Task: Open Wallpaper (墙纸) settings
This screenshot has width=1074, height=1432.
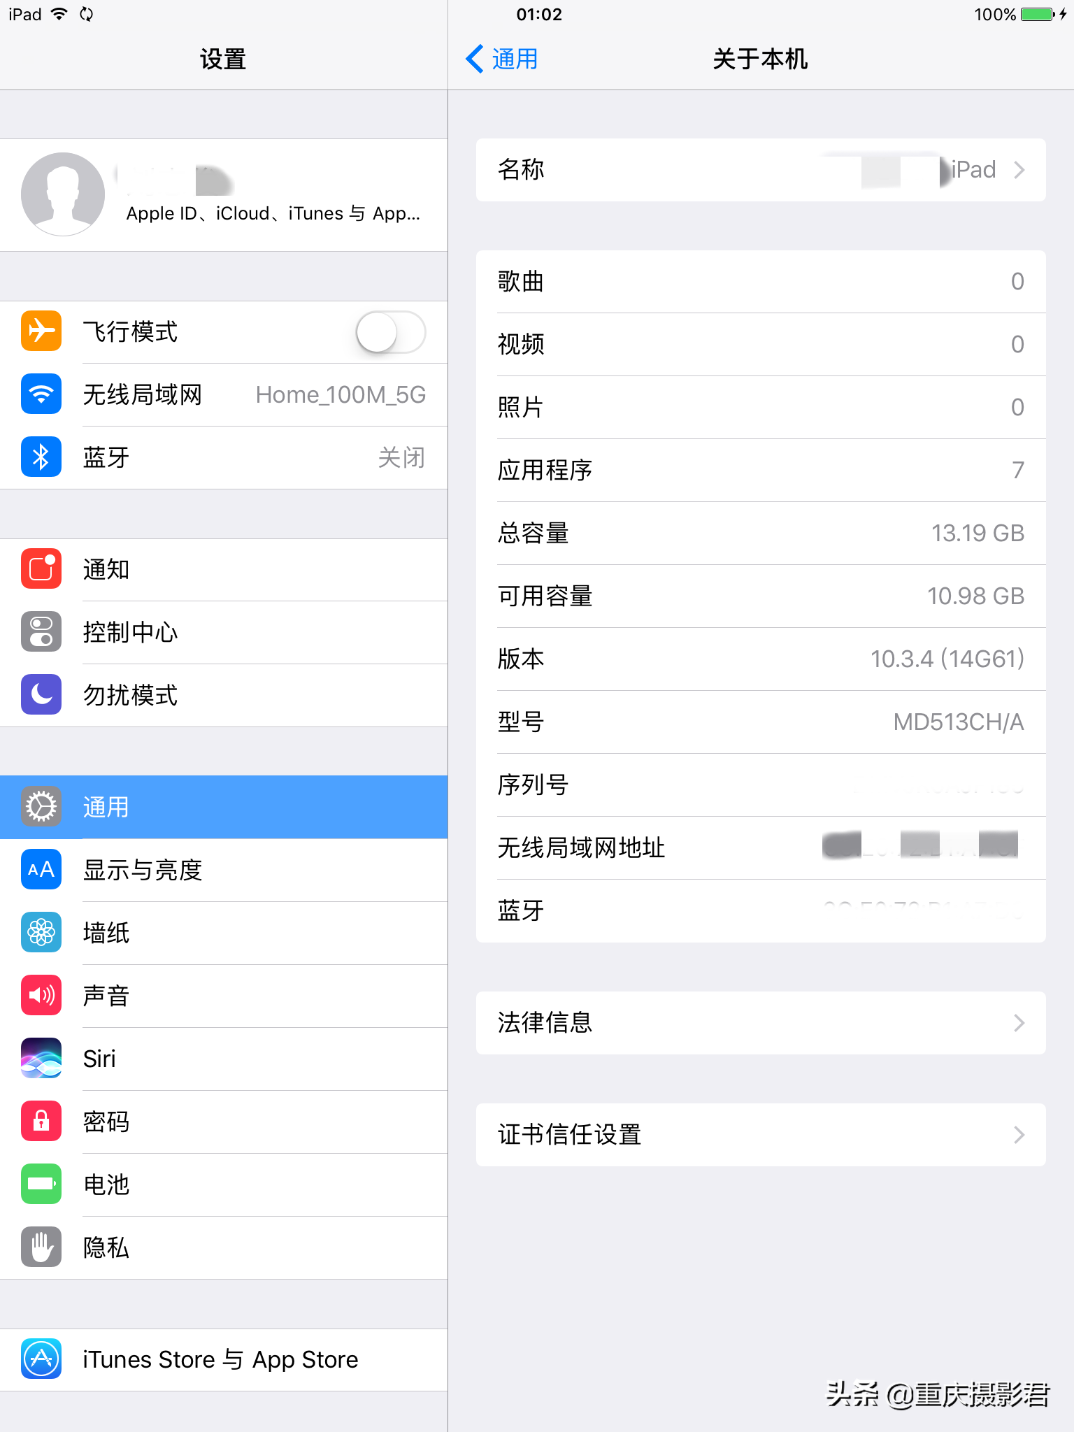Action: [224, 933]
